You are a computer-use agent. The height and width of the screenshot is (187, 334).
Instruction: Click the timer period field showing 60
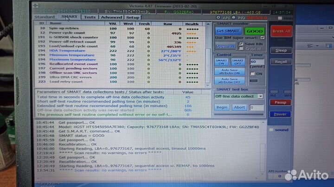pyautogui.click(x=257, y=61)
